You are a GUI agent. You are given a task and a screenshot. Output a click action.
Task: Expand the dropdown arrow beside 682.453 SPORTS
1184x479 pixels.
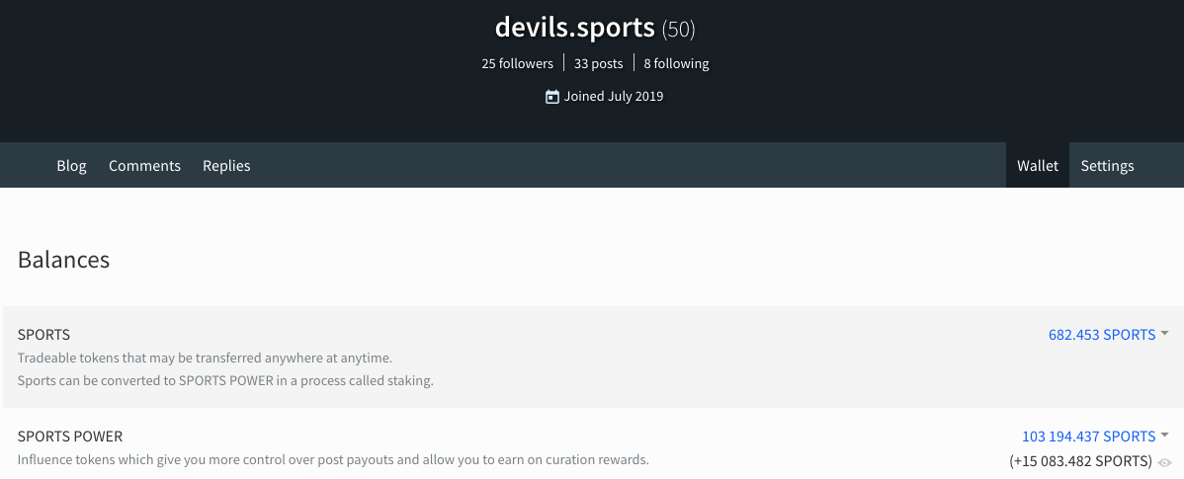pos(1164,334)
